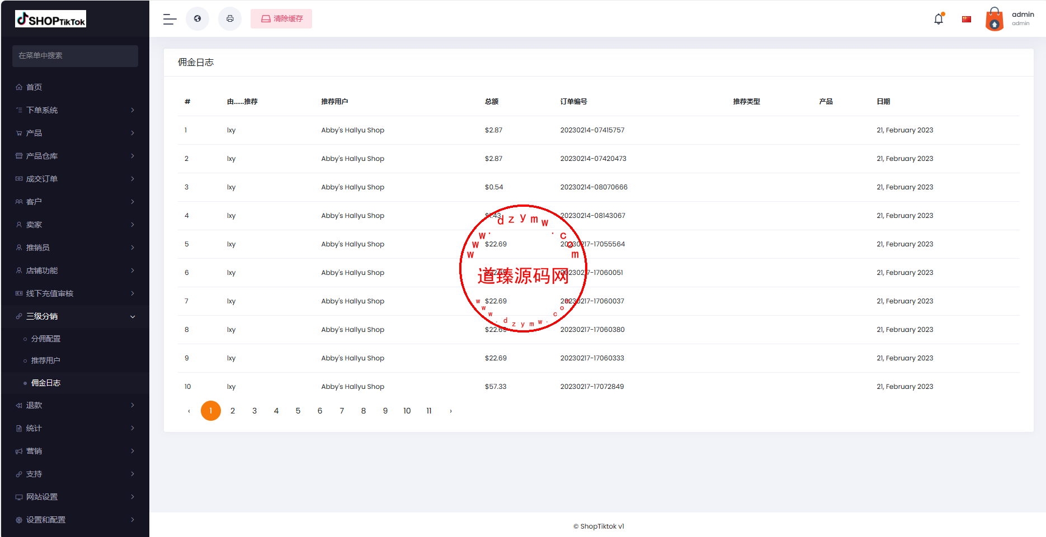Expand the 卖家 chevron
Screen dimensions: 1046x537
133,225
